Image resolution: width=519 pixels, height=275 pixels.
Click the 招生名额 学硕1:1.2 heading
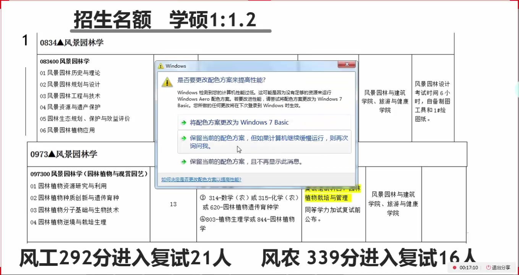pos(165,20)
